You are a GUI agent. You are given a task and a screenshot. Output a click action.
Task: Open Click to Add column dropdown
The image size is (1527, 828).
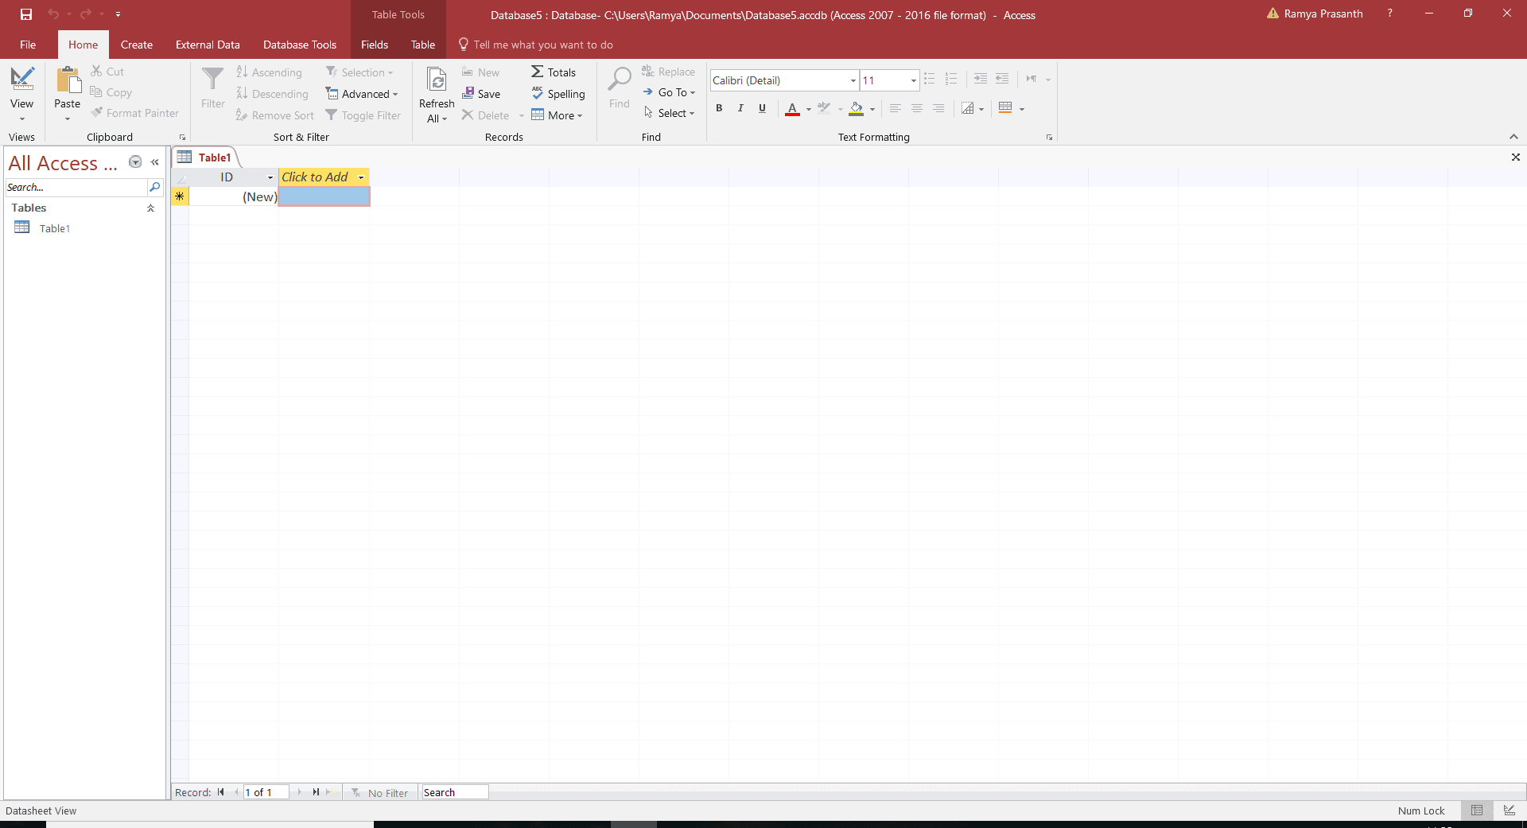coord(361,177)
